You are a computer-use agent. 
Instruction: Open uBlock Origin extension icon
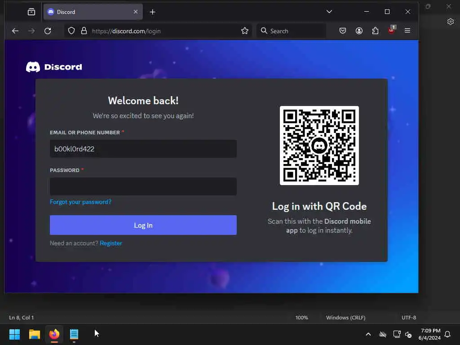[x=392, y=30]
